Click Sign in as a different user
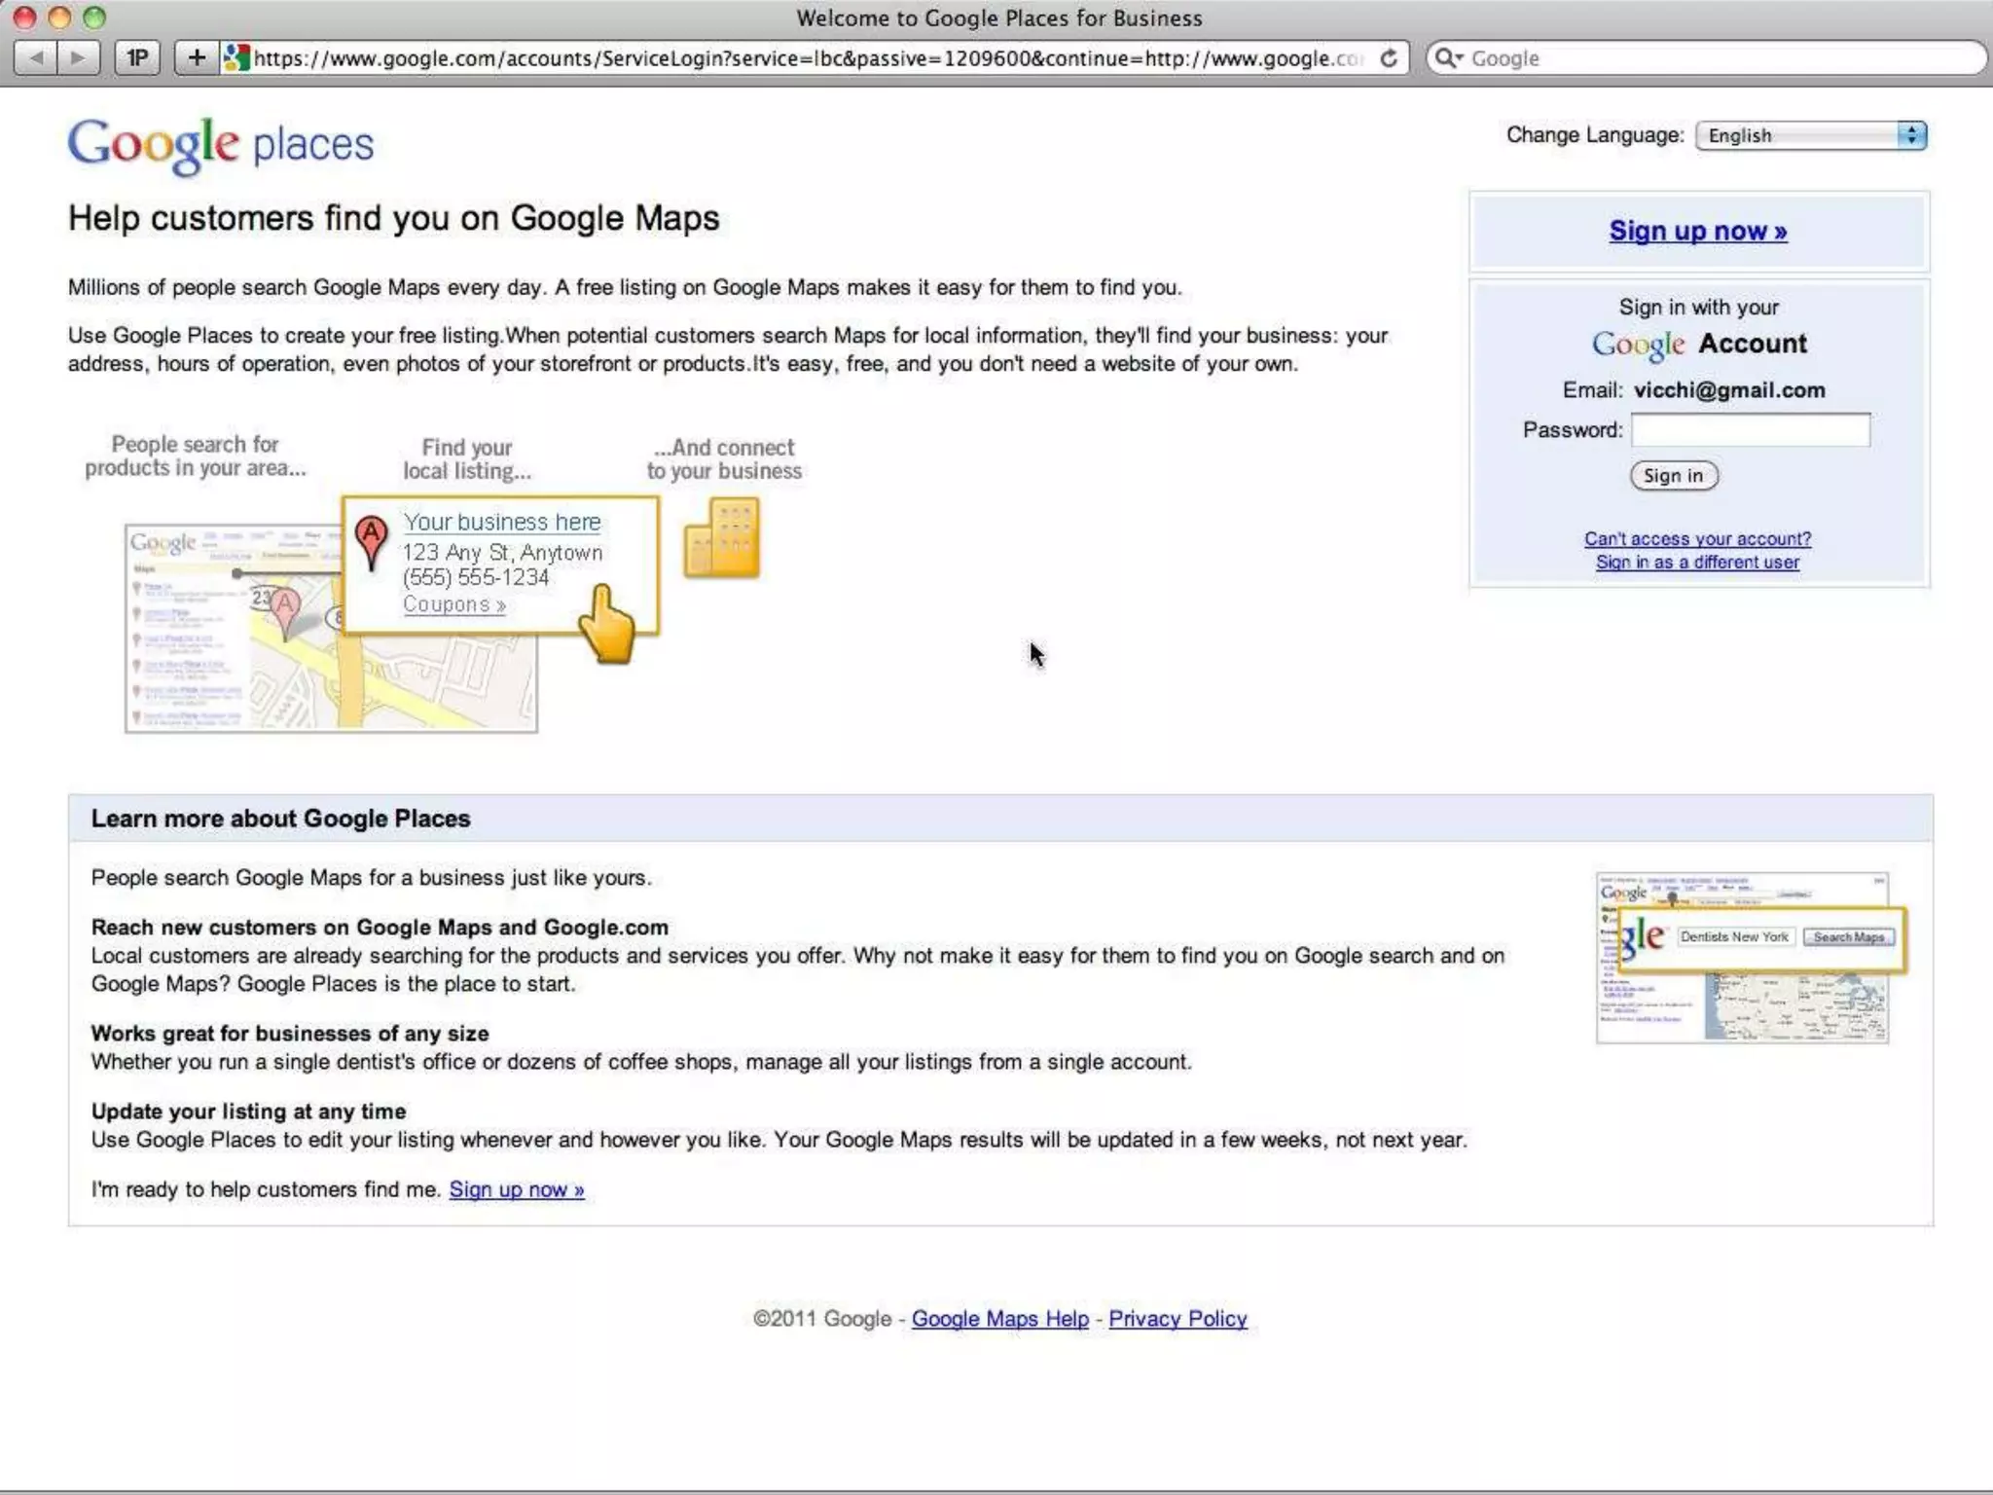1993x1495 pixels. (1697, 563)
